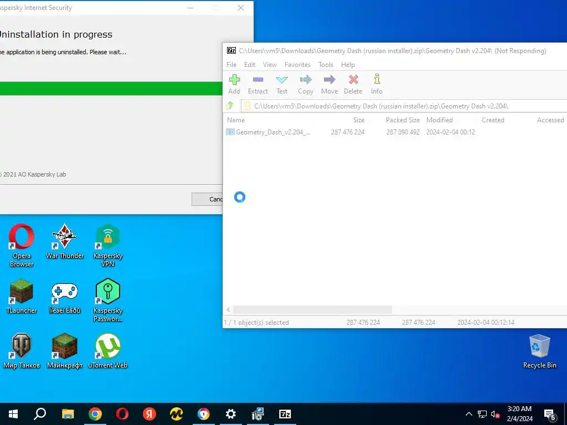
Task: Sort by the Packed Size column header
Action: tap(403, 120)
